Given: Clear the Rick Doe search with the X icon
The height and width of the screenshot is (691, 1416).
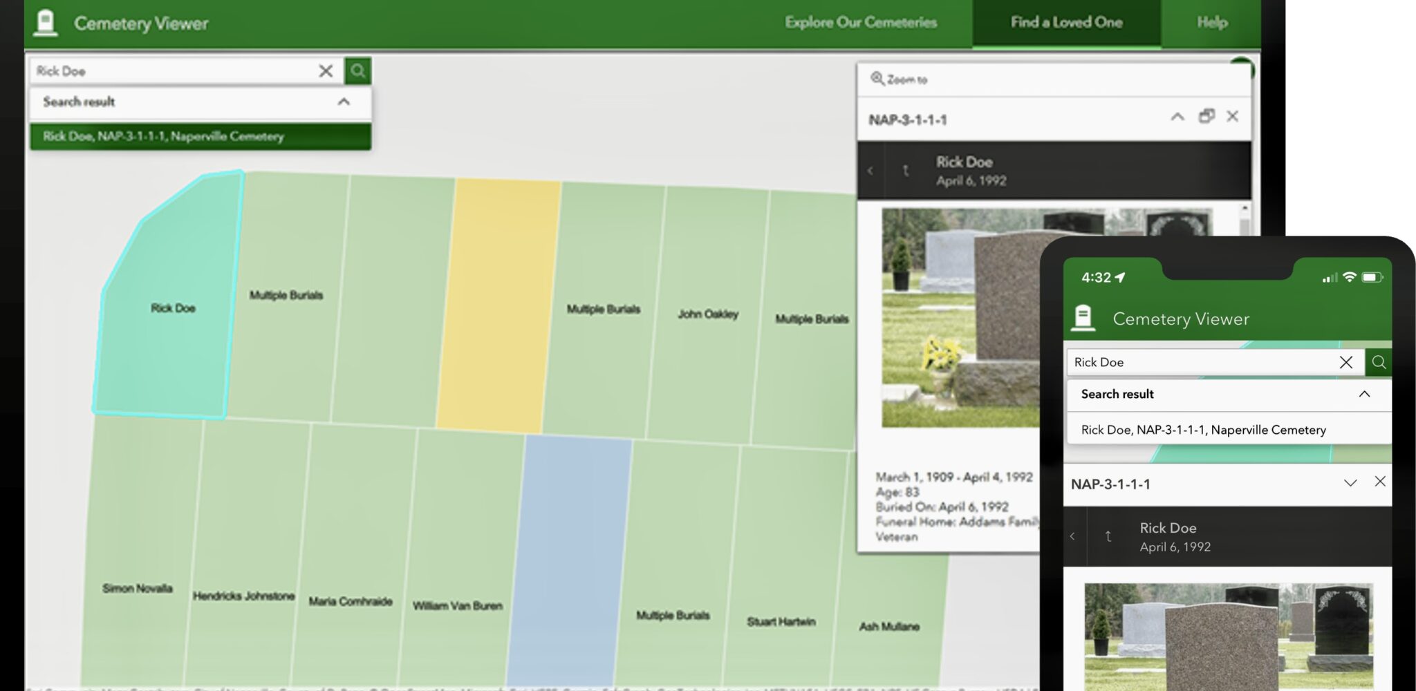Looking at the screenshot, I should (x=325, y=70).
